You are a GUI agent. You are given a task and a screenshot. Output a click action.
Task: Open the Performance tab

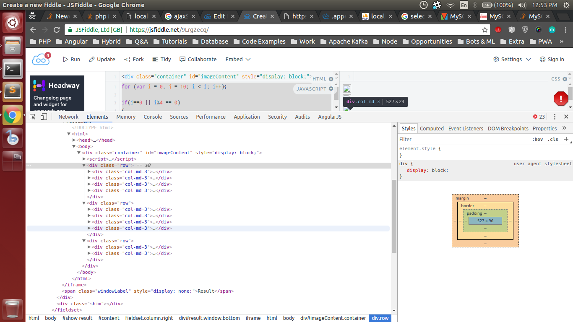(211, 117)
